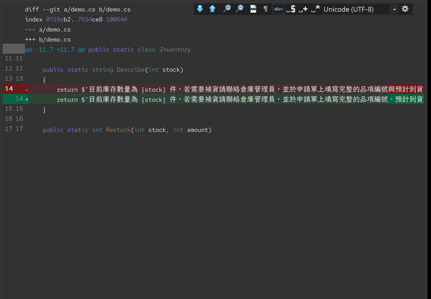The height and width of the screenshot is (299, 431).
Task: Click the Restock(int stock, int amount) line
Action: point(127,130)
